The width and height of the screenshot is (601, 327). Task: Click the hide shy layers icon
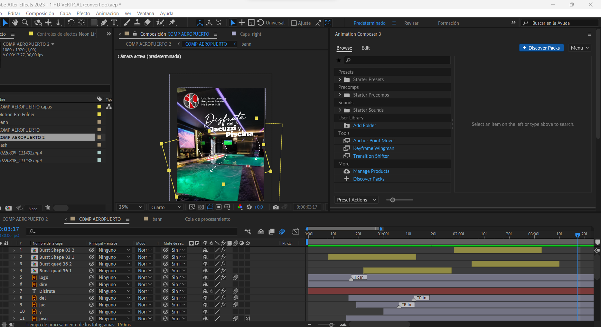(261, 232)
